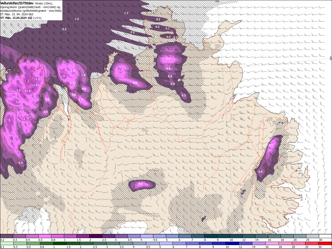
Task: Choose the periwinkle 4.5 swatch in sleet/snow legend
Action: pos(160,236)
